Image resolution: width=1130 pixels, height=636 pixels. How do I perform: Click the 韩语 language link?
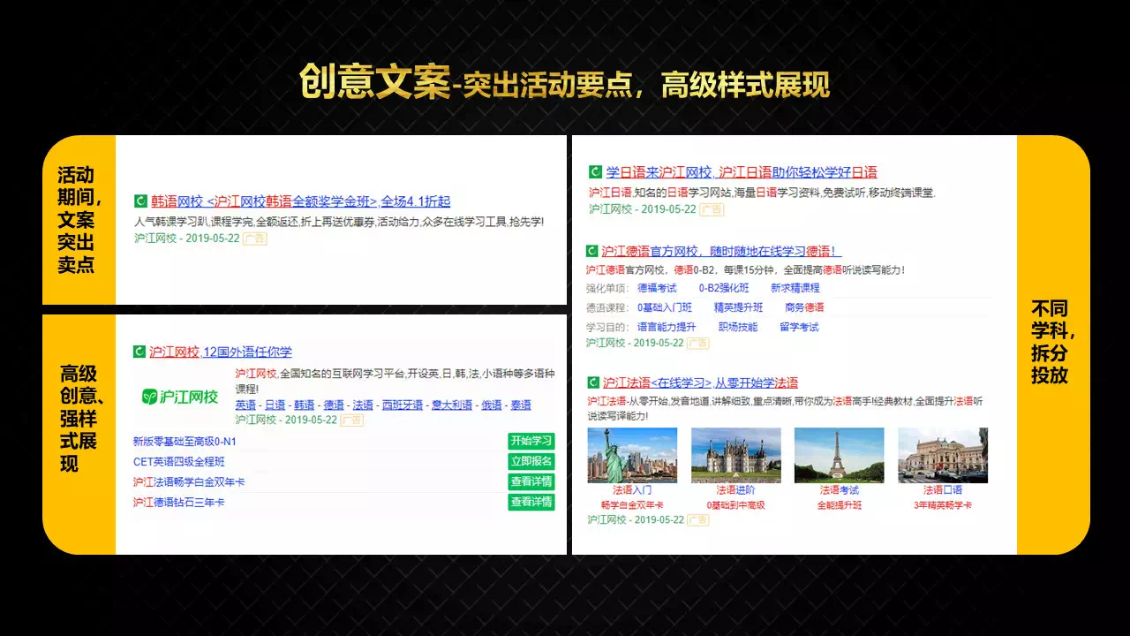pos(304,405)
